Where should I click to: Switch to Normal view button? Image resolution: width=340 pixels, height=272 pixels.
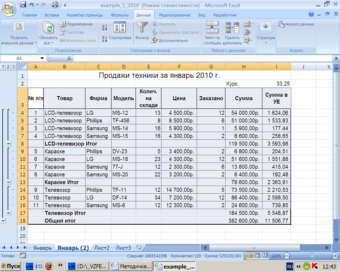coord(250,256)
